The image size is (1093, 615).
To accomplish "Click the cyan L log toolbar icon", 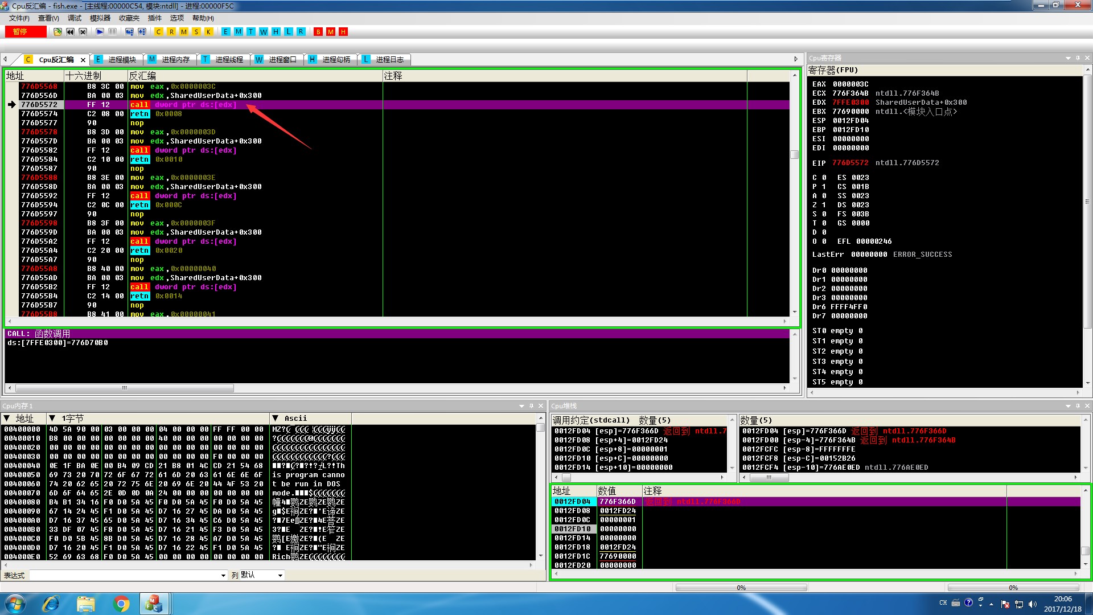I will tap(289, 32).
